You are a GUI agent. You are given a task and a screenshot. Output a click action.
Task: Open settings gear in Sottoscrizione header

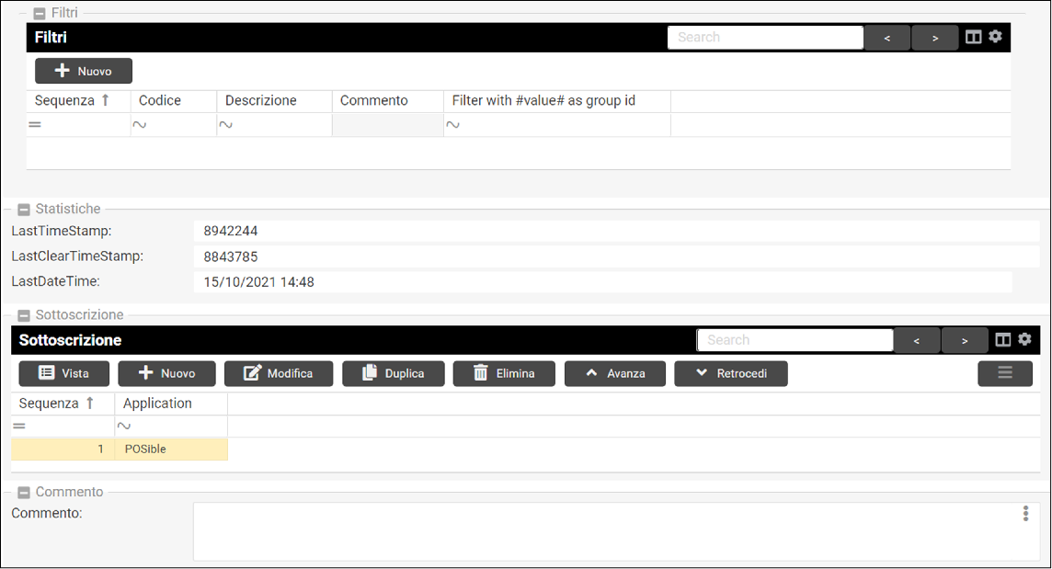coord(1024,340)
